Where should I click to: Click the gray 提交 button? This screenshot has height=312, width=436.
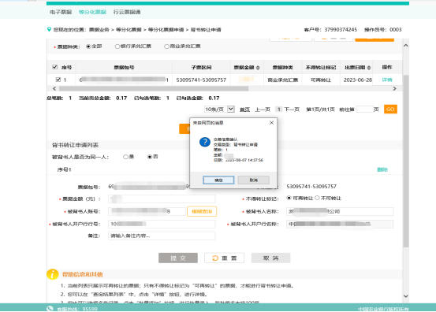[x=178, y=258]
